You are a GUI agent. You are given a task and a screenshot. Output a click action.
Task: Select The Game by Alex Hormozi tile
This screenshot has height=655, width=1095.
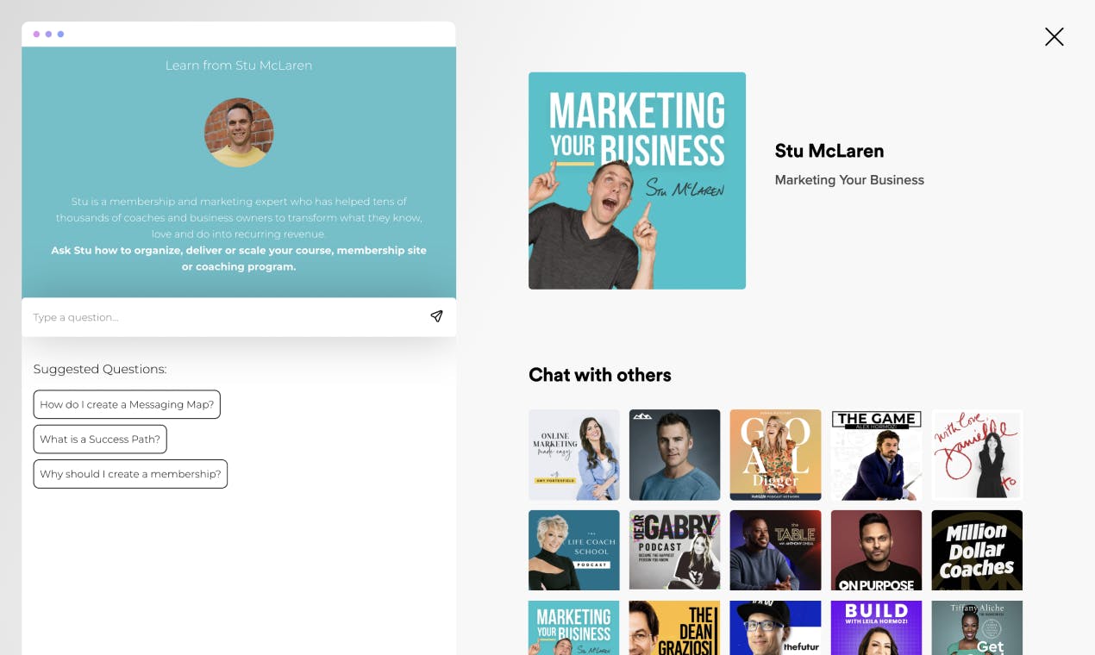coord(877,455)
